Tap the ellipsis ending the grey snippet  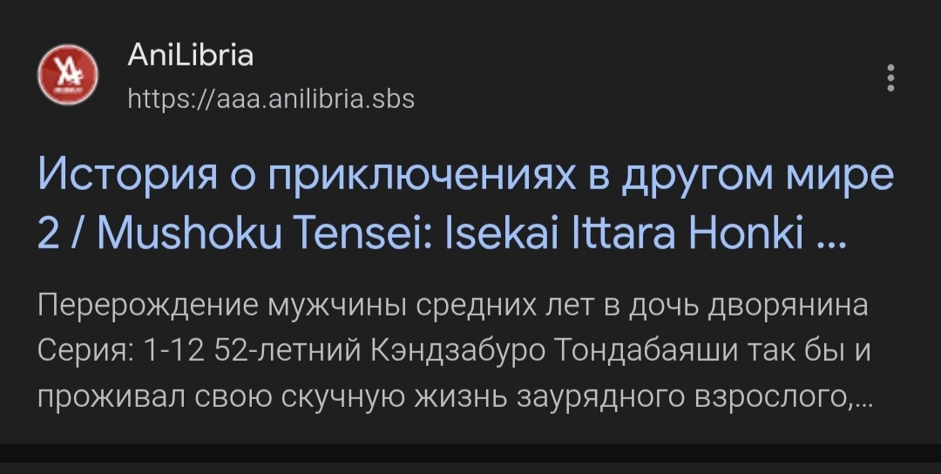[863, 401]
